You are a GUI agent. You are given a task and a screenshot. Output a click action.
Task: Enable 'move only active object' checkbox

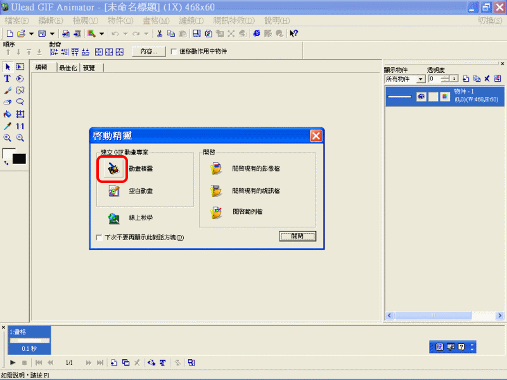(x=174, y=51)
